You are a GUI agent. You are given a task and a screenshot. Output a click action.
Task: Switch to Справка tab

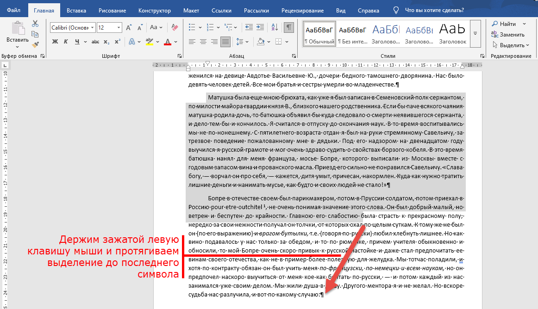368,10
